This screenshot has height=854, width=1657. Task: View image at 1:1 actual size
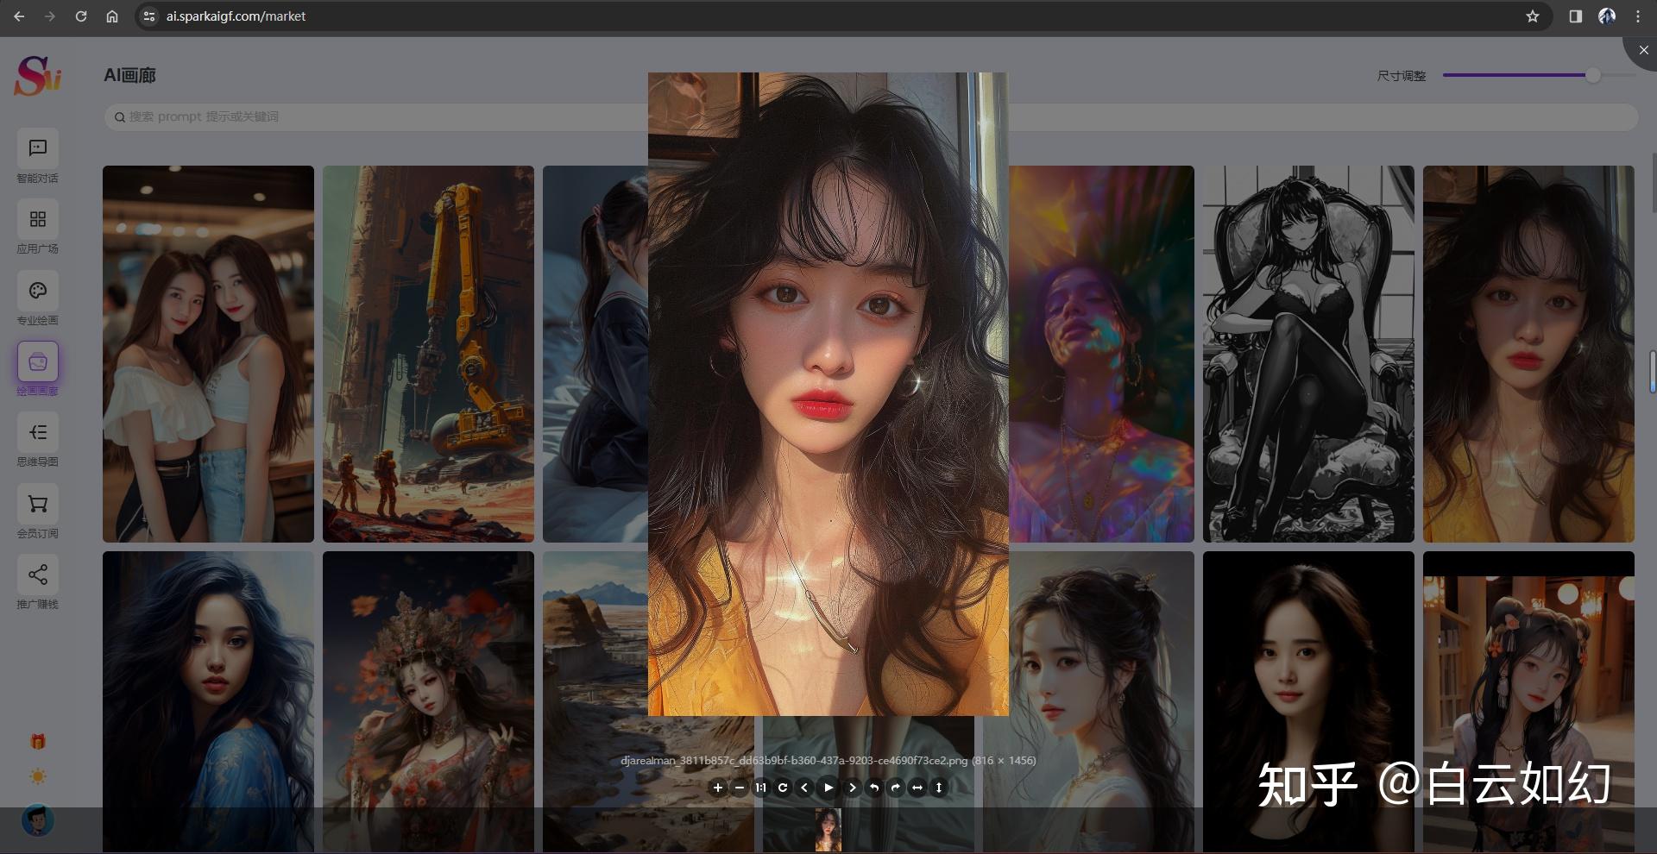click(x=761, y=788)
